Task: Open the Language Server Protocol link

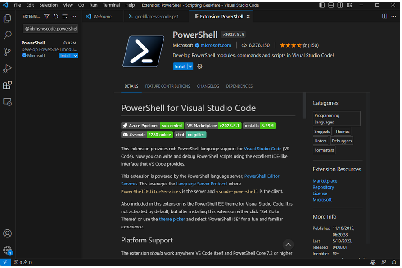Action: pos(202,184)
